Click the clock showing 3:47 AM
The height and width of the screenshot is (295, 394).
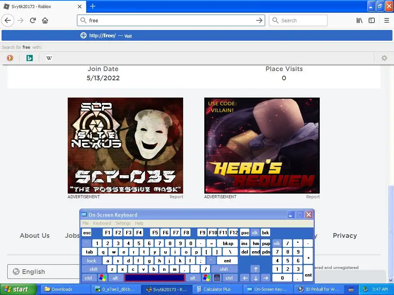click(380, 289)
